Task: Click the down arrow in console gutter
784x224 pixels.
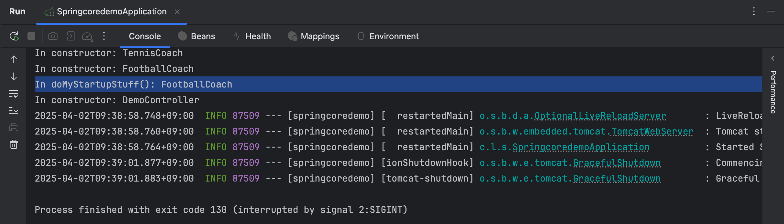Action: click(14, 77)
